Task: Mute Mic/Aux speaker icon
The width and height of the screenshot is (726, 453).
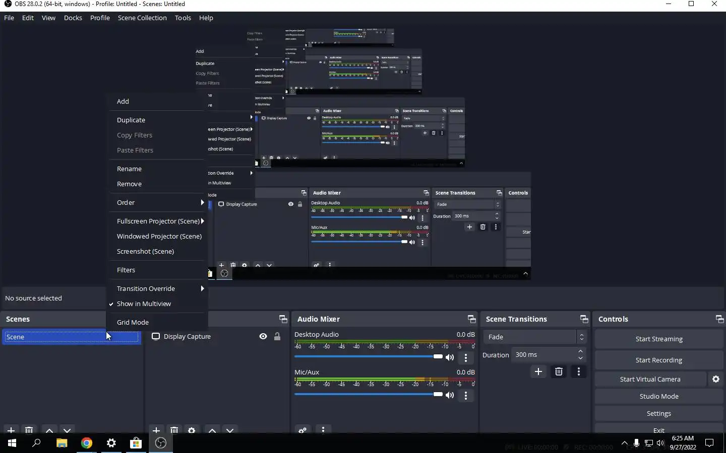Action: pos(450,395)
